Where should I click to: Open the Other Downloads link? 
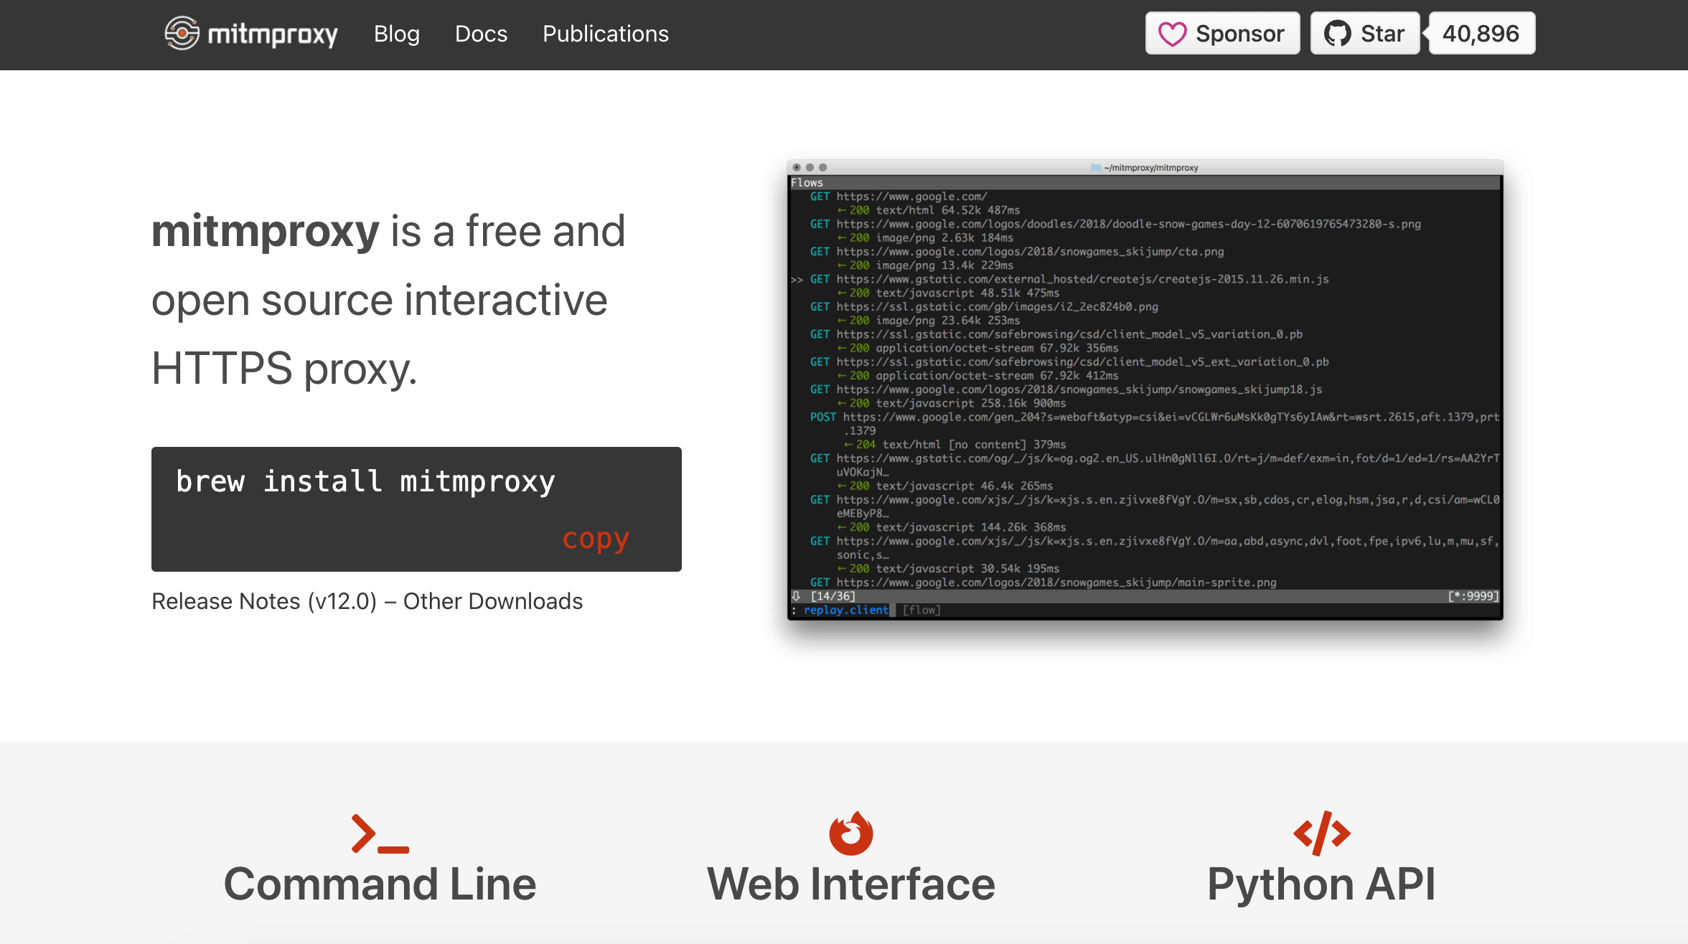[x=492, y=601]
